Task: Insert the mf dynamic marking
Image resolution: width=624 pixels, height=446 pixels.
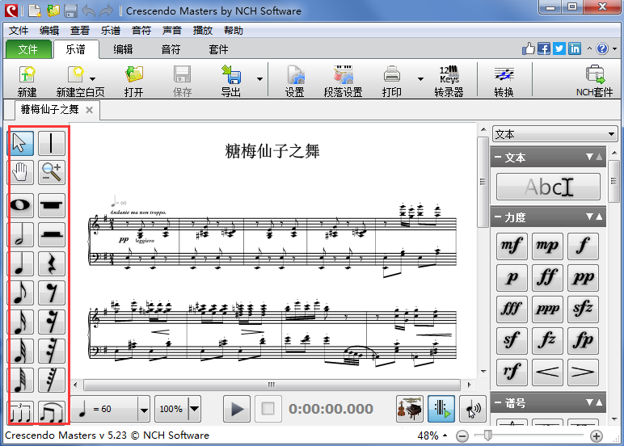Action: [512, 246]
